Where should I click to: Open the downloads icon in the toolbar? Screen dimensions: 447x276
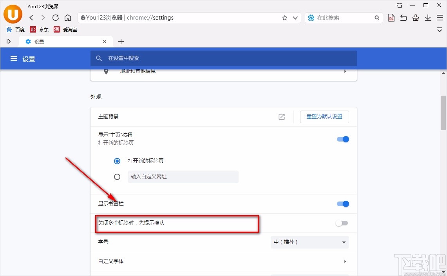click(428, 18)
